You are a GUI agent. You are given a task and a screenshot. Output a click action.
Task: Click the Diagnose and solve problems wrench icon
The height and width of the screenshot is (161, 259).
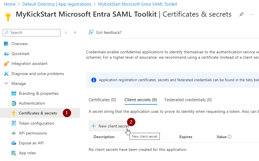click(x=6, y=74)
